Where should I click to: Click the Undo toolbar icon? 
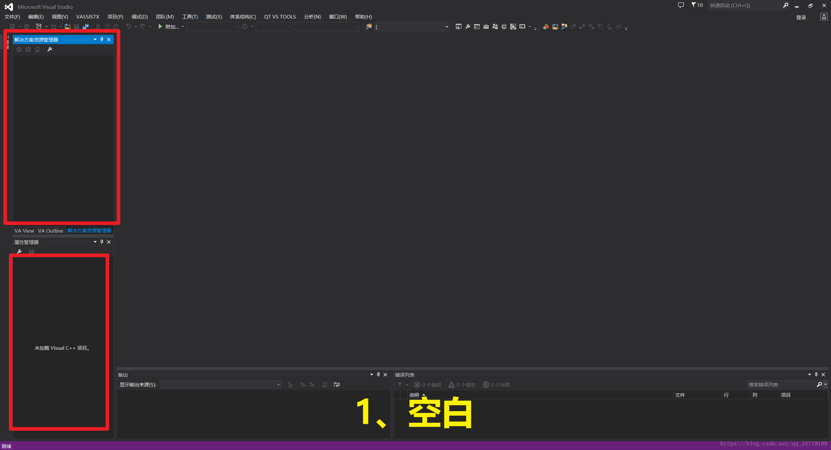click(x=128, y=27)
